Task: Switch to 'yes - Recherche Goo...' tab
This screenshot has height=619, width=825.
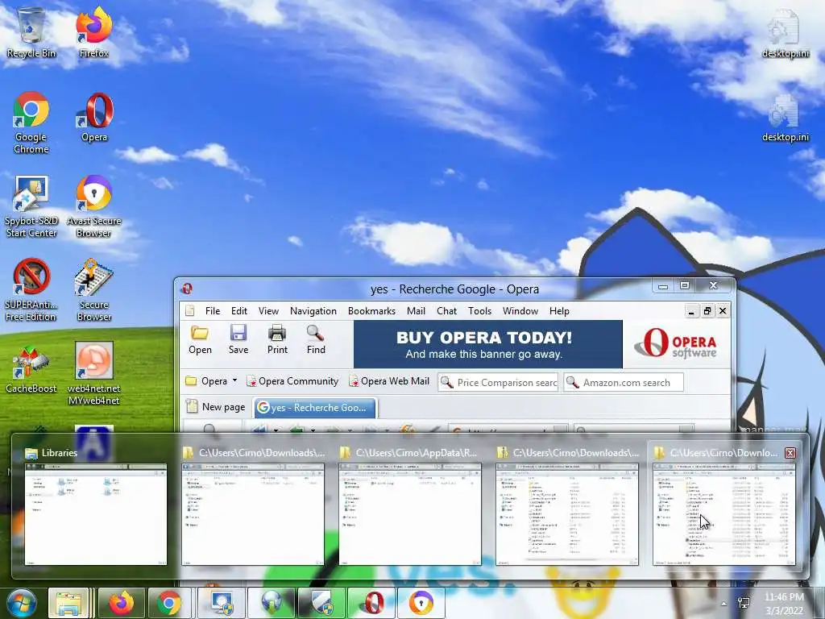Action: tap(315, 407)
